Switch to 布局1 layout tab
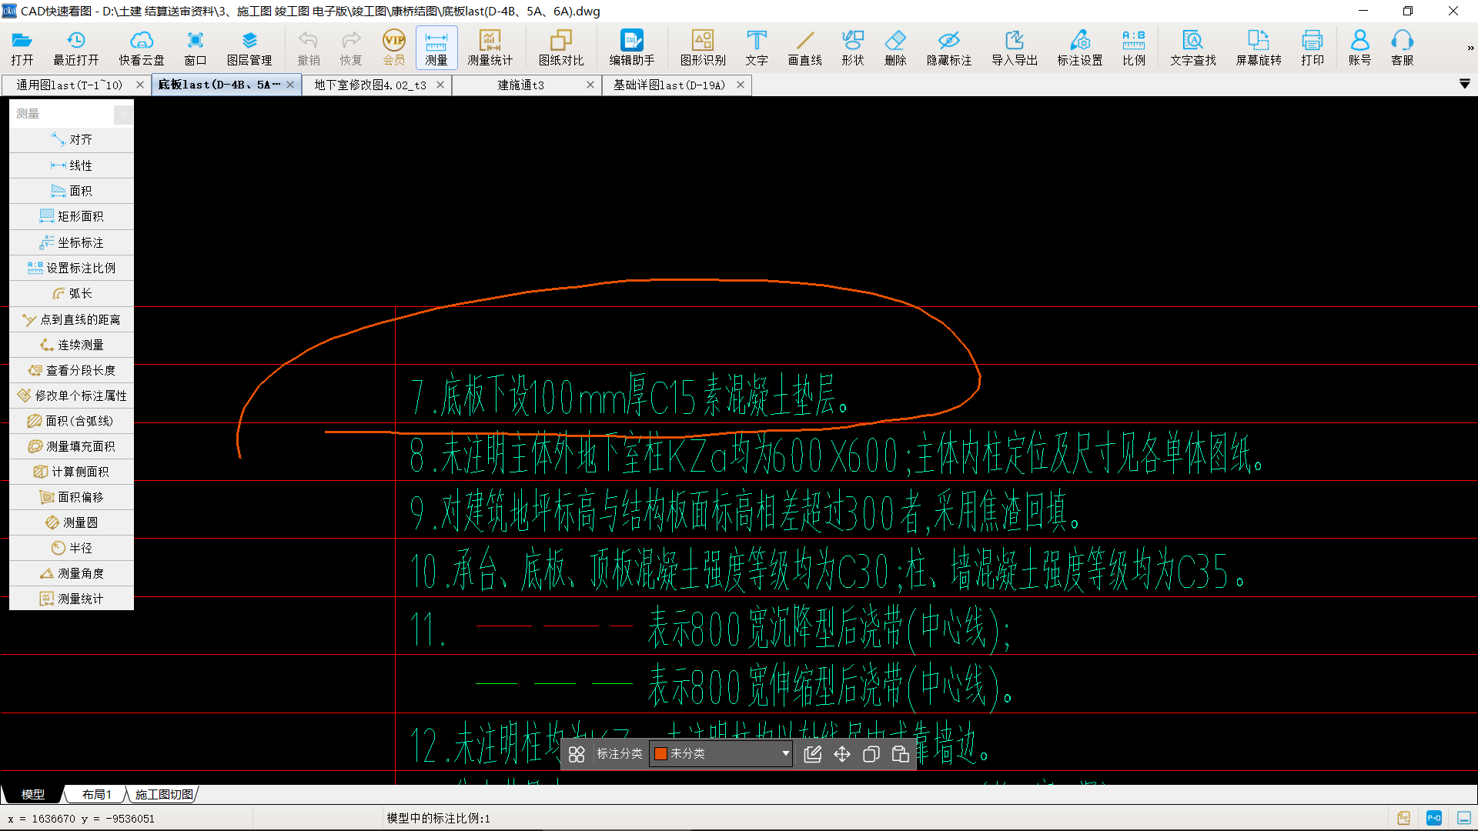This screenshot has width=1478, height=831. pos(97,794)
